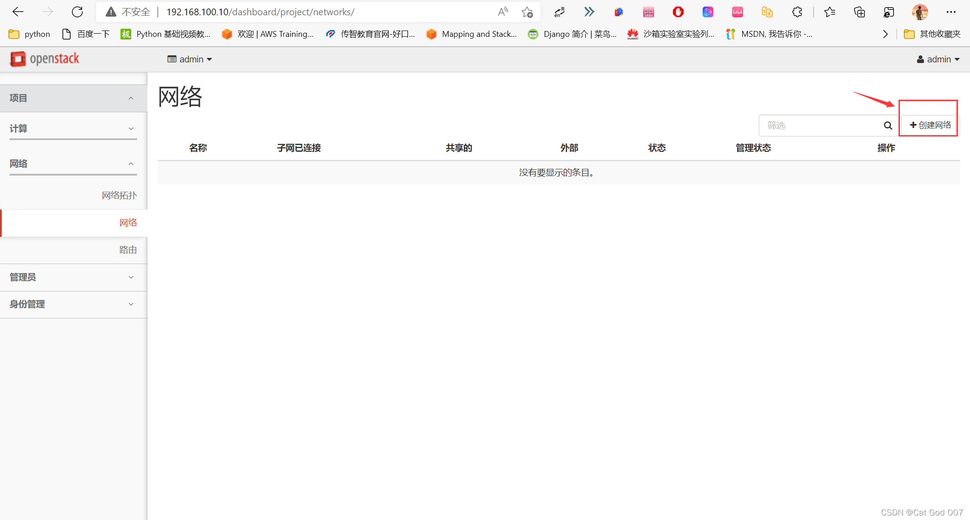This screenshot has width=970, height=520.
Task: Open the admin user menu dropdown
Action: point(938,59)
